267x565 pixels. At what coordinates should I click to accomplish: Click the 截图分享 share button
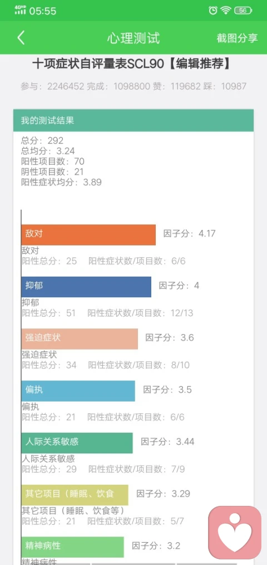tap(237, 38)
